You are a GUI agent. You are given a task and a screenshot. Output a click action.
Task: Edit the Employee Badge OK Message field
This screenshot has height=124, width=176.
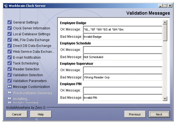[123, 29]
